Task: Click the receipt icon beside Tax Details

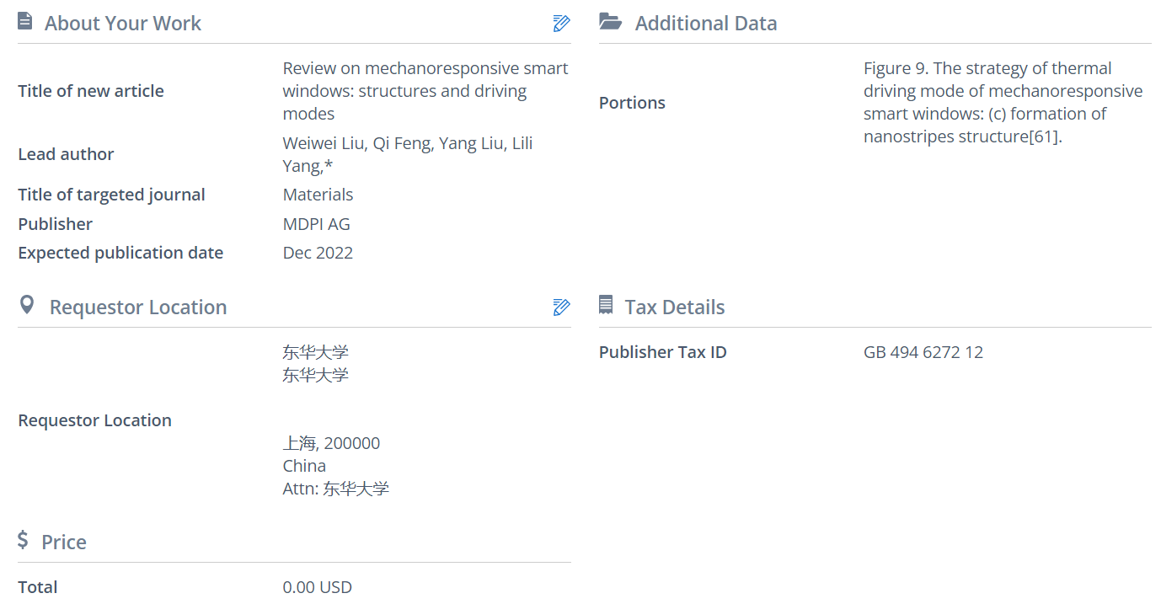Action: click(x=606, y=305)
